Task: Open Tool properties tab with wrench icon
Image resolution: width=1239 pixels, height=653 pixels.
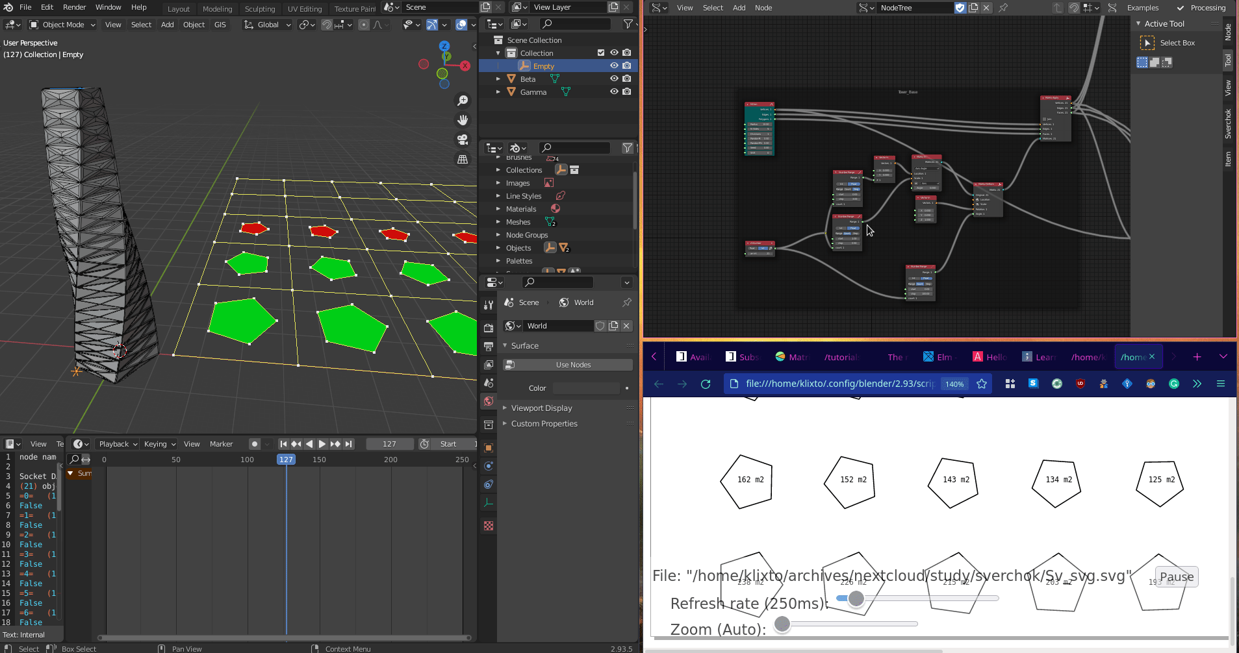Action: 489,304
